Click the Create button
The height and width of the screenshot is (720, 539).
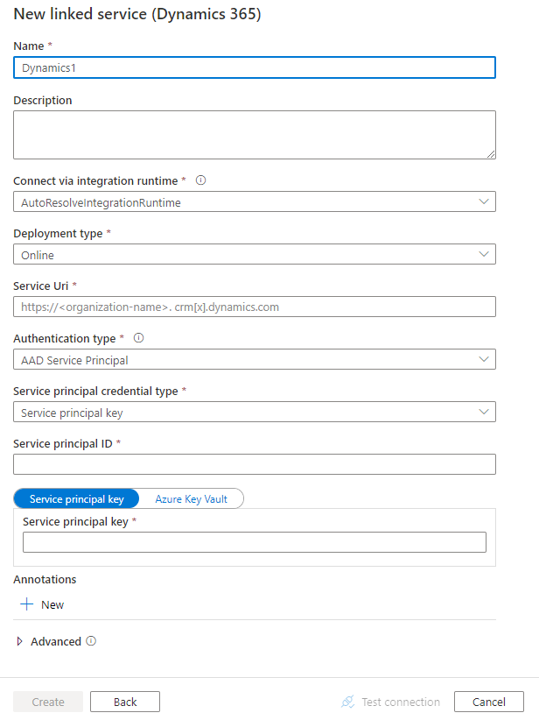[47, 702]
